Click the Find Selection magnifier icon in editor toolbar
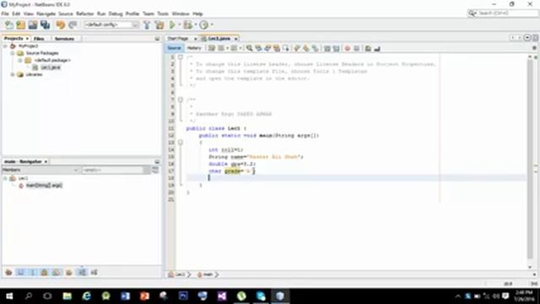The width and height of the screenshot is (540, 304). 249,48
